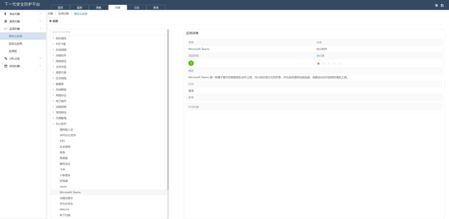The image size is (449, 219).
Task: Click the orange filled popularity star
Action: coord(318,63)
